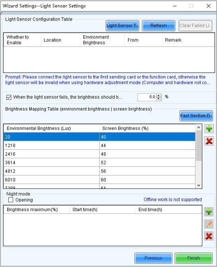Click the Brightness maximum(%) column header

36,210
